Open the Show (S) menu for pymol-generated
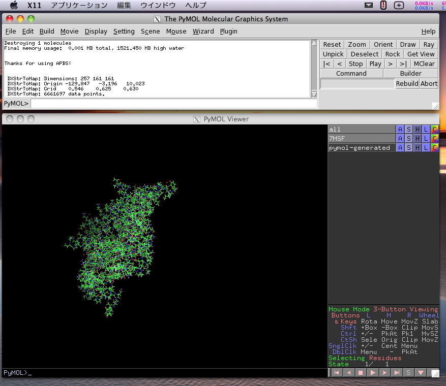446x386 pixels. (409, 148)
